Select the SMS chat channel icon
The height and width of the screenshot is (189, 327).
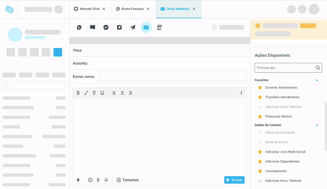[x=93, y=27]
